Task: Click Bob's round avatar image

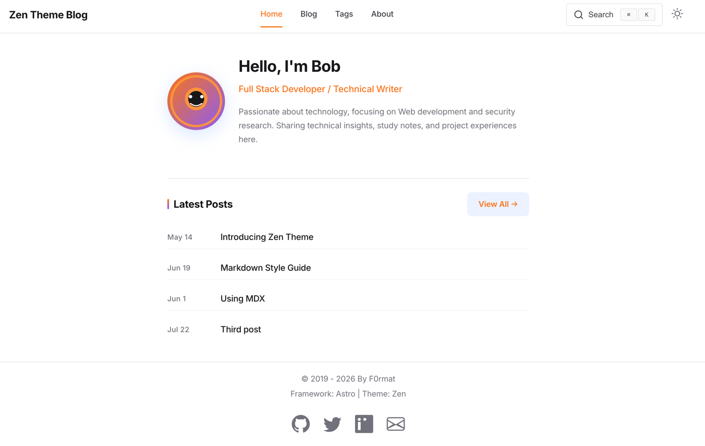Action: click(196, 101)
